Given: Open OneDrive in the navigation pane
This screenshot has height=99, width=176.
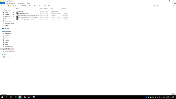Looking at the screenshot, I should (6, 28).
